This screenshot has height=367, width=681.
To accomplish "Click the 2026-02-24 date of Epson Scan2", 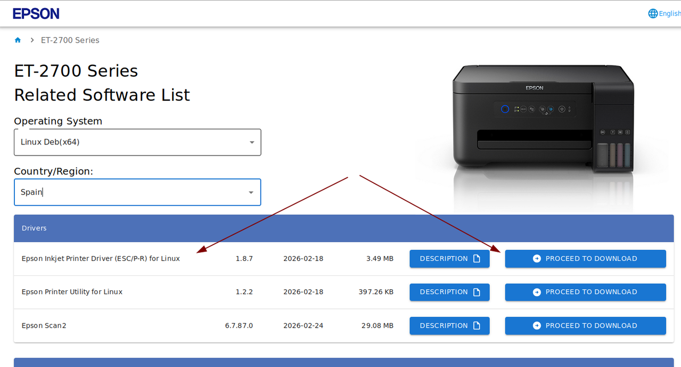I will point(303,325).
